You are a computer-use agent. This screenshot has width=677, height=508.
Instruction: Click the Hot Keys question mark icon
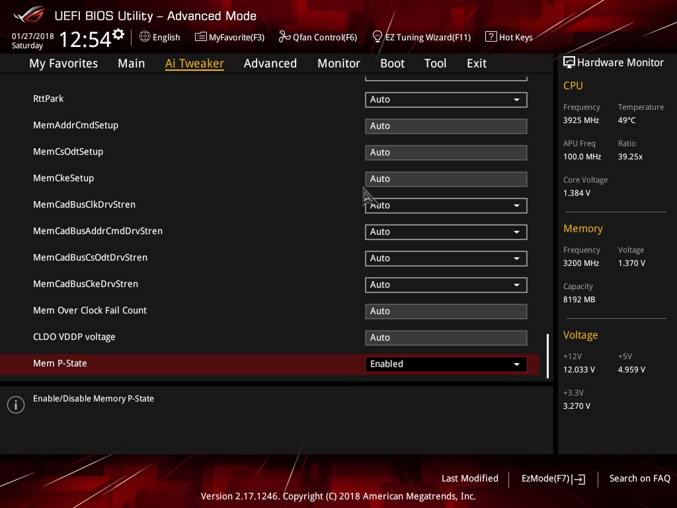click(491, 37)
